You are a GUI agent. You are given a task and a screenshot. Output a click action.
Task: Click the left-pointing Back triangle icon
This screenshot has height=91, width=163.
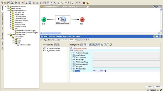34,3
